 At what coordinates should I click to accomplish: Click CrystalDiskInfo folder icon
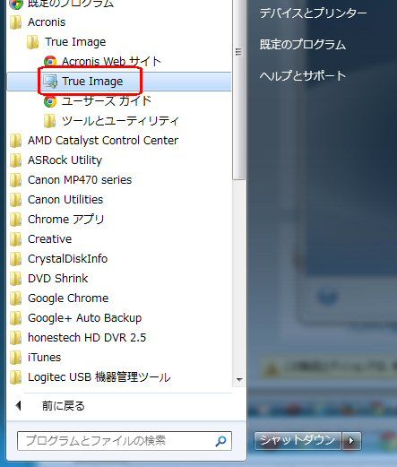pyautogui.click(x=16, y=259)
